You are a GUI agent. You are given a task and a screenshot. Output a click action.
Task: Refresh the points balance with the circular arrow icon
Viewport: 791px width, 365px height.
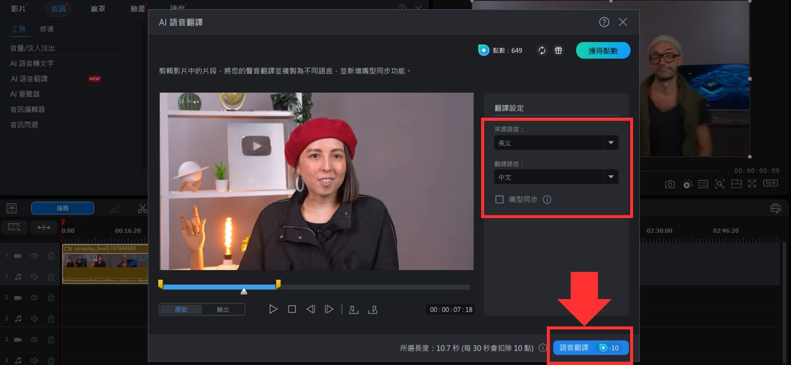click(x=542, y=50)
